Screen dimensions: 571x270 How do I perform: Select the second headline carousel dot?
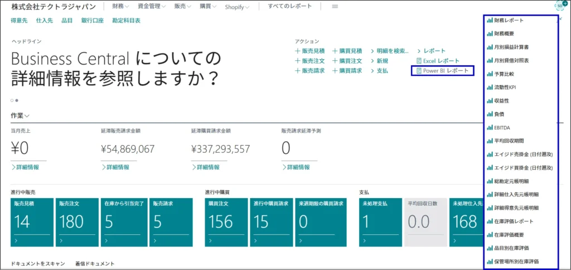17,100
